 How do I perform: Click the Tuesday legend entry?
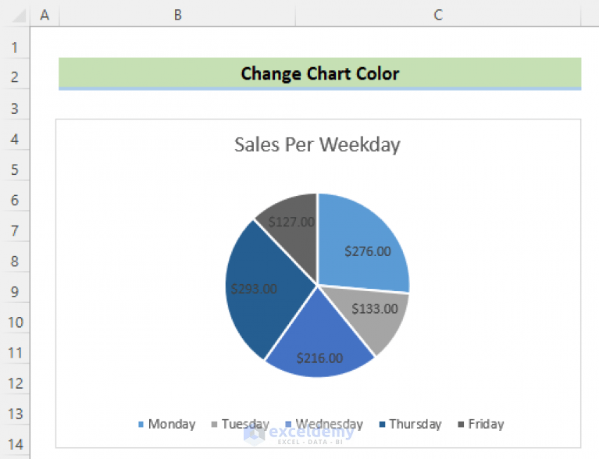(241, 424)
